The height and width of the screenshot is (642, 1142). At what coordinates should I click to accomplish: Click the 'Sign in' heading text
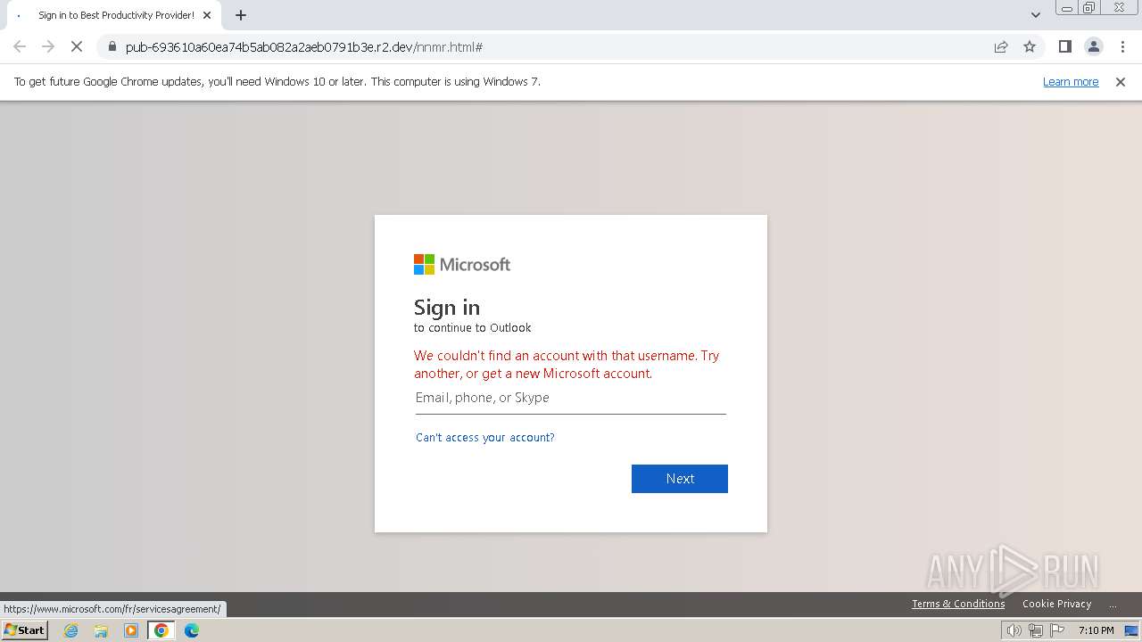click(x=447, y=308)
